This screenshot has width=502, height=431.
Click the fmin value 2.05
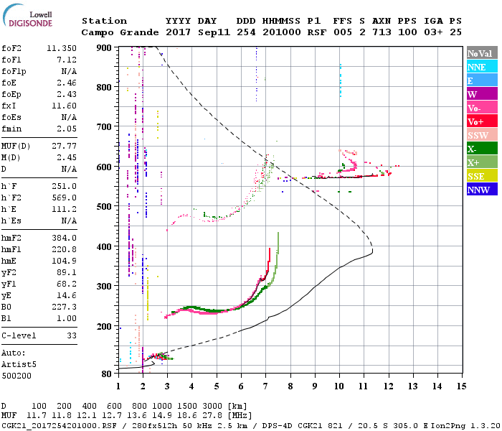67,129
